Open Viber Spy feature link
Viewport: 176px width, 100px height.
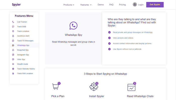pyautogui.click(x=21, y=59)
